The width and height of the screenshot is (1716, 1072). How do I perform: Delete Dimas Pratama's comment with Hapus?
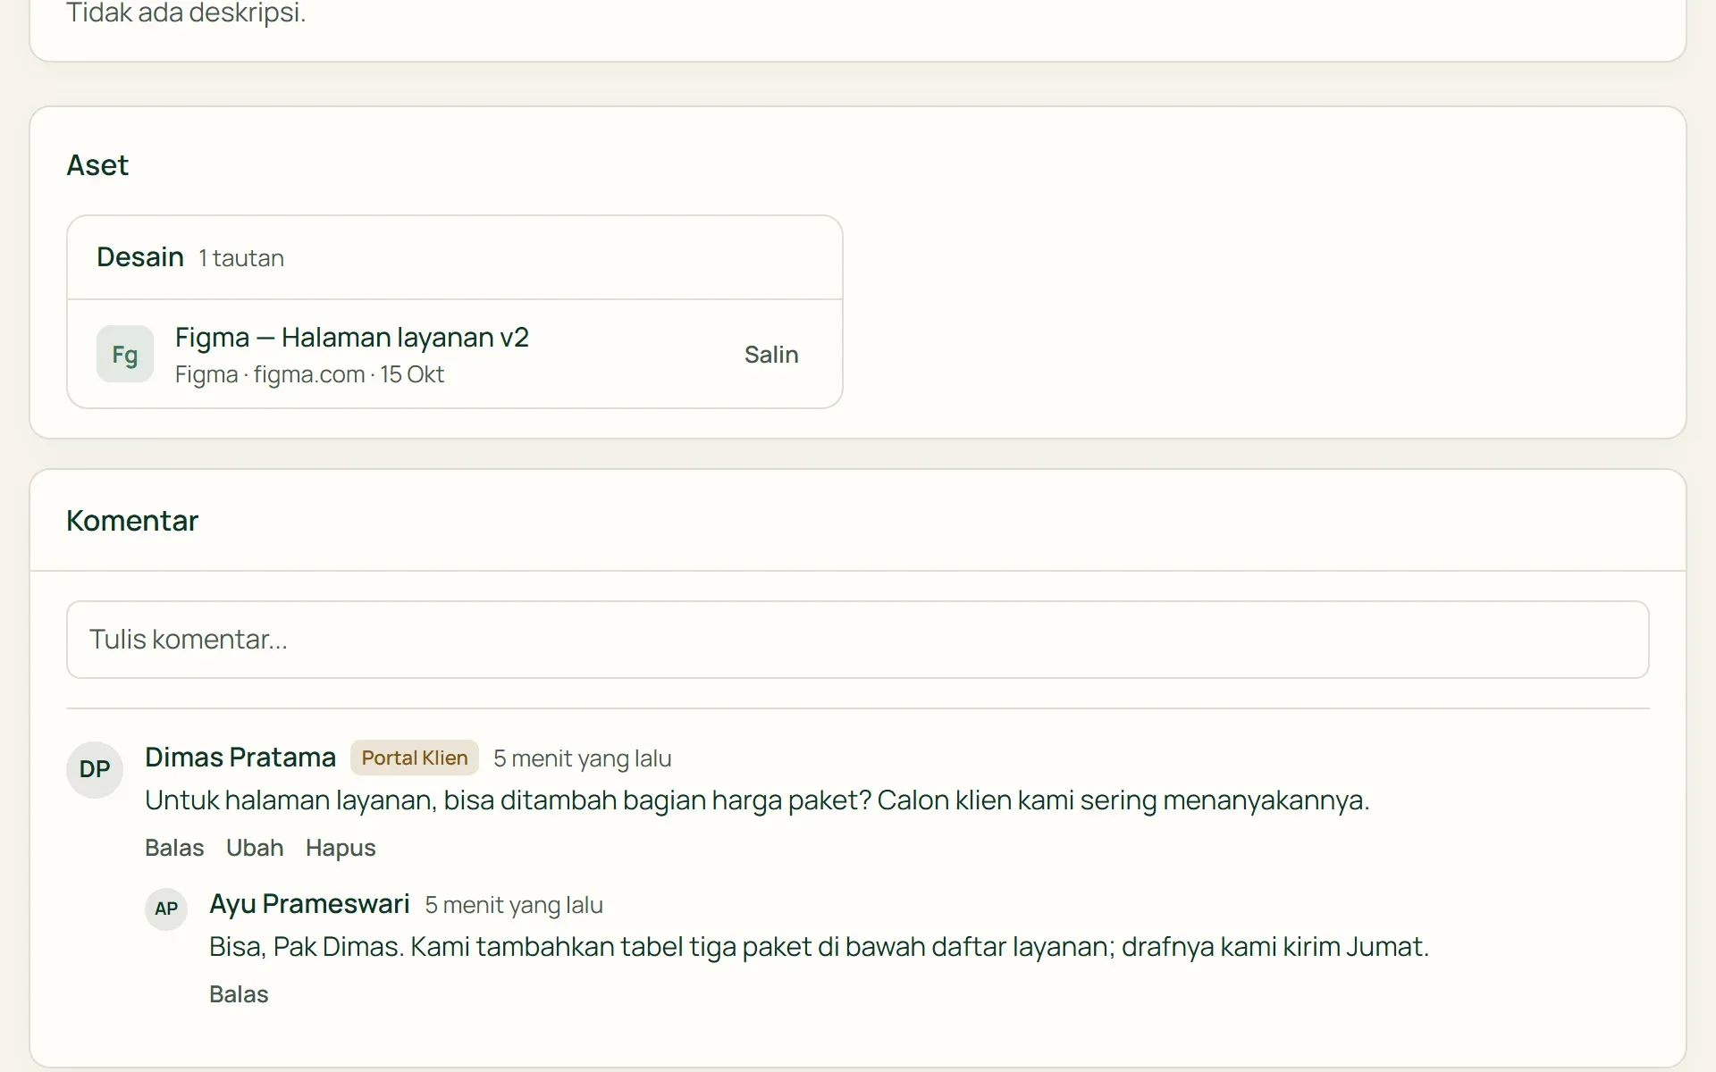[341, 848]
